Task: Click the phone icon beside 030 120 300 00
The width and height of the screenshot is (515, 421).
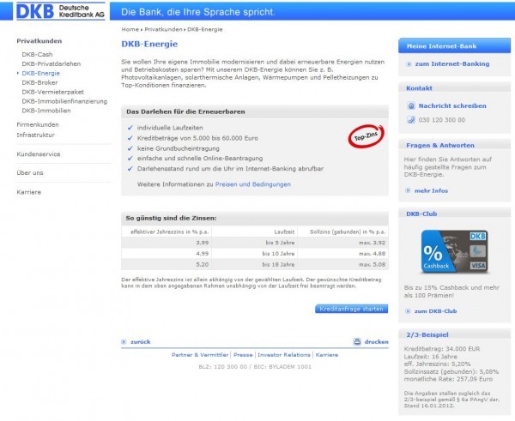Action: [411, 120]
